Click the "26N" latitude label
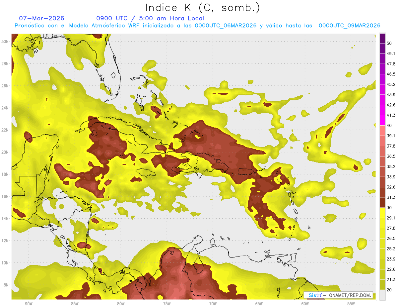The width and height of the screenshot is (398, 308). coord(5,86)
